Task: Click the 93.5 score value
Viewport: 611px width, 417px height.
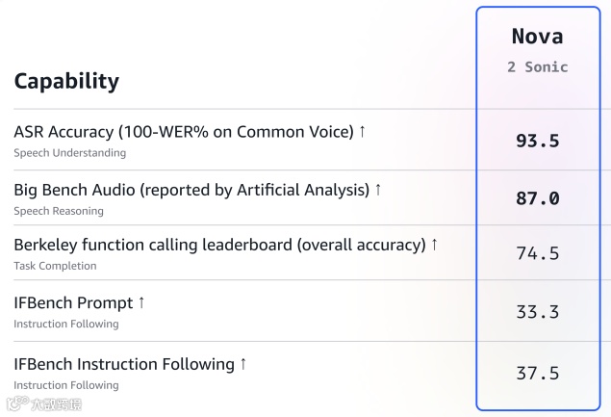Action: point(537,141)
